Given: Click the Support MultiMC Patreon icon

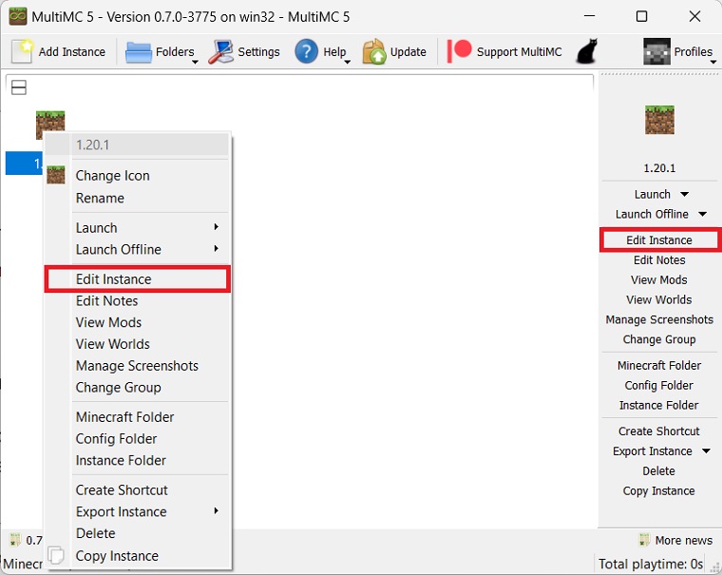Looking at the screenshot, I should pyautogui.click(x=459, y=50).
